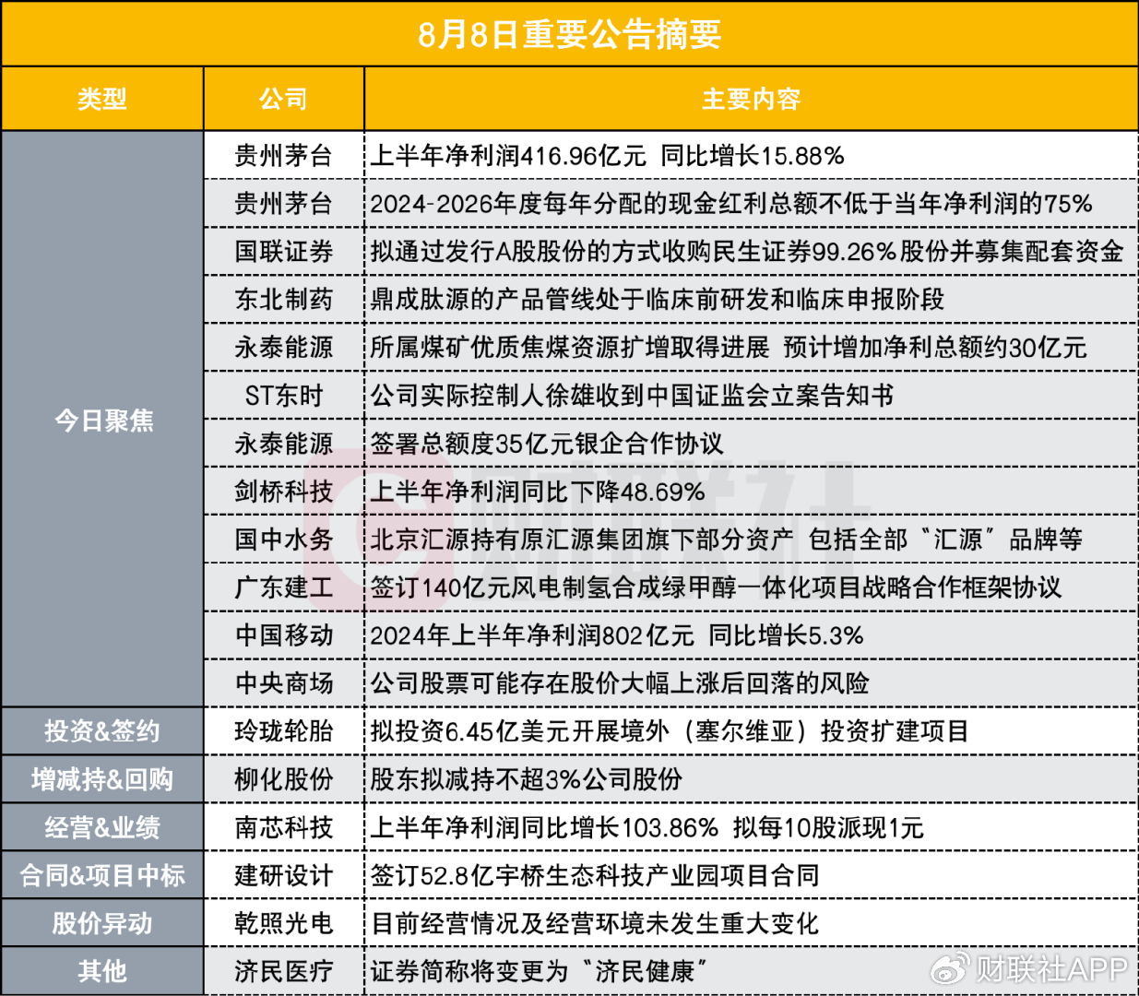1139x996 pixels.
Task: Select '永泰能源' in the coal mine row
Action: pyautogui.click(x=283, y=347)
